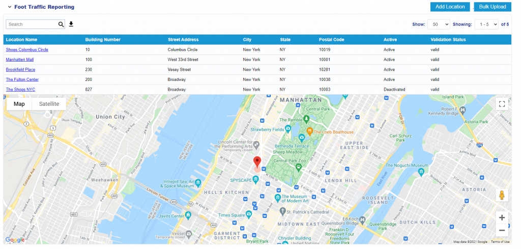Click the Lincoln Center map pin icon
This screenshot has height=249, width=521.
click(x=256, y=144)
